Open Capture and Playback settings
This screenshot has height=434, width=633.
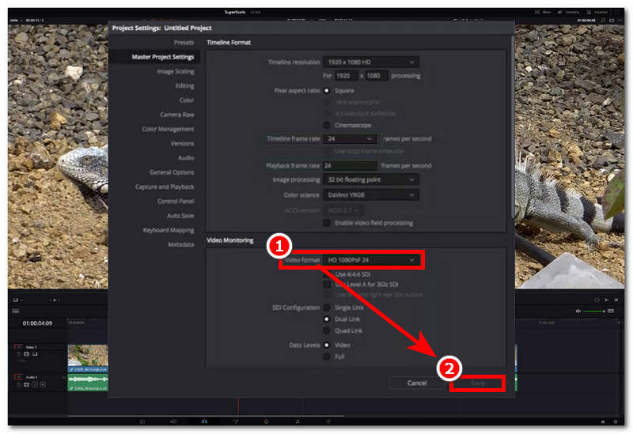click(x=165, y=187)
